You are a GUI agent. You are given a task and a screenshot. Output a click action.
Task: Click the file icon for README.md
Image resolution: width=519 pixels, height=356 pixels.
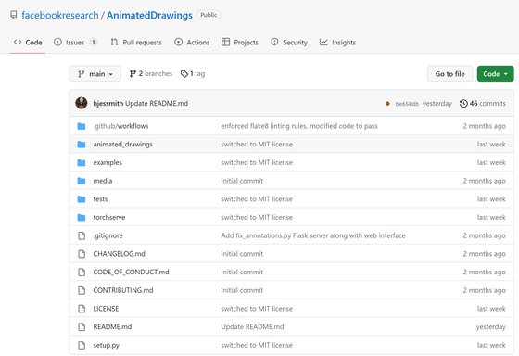click(x=82, y=326)
